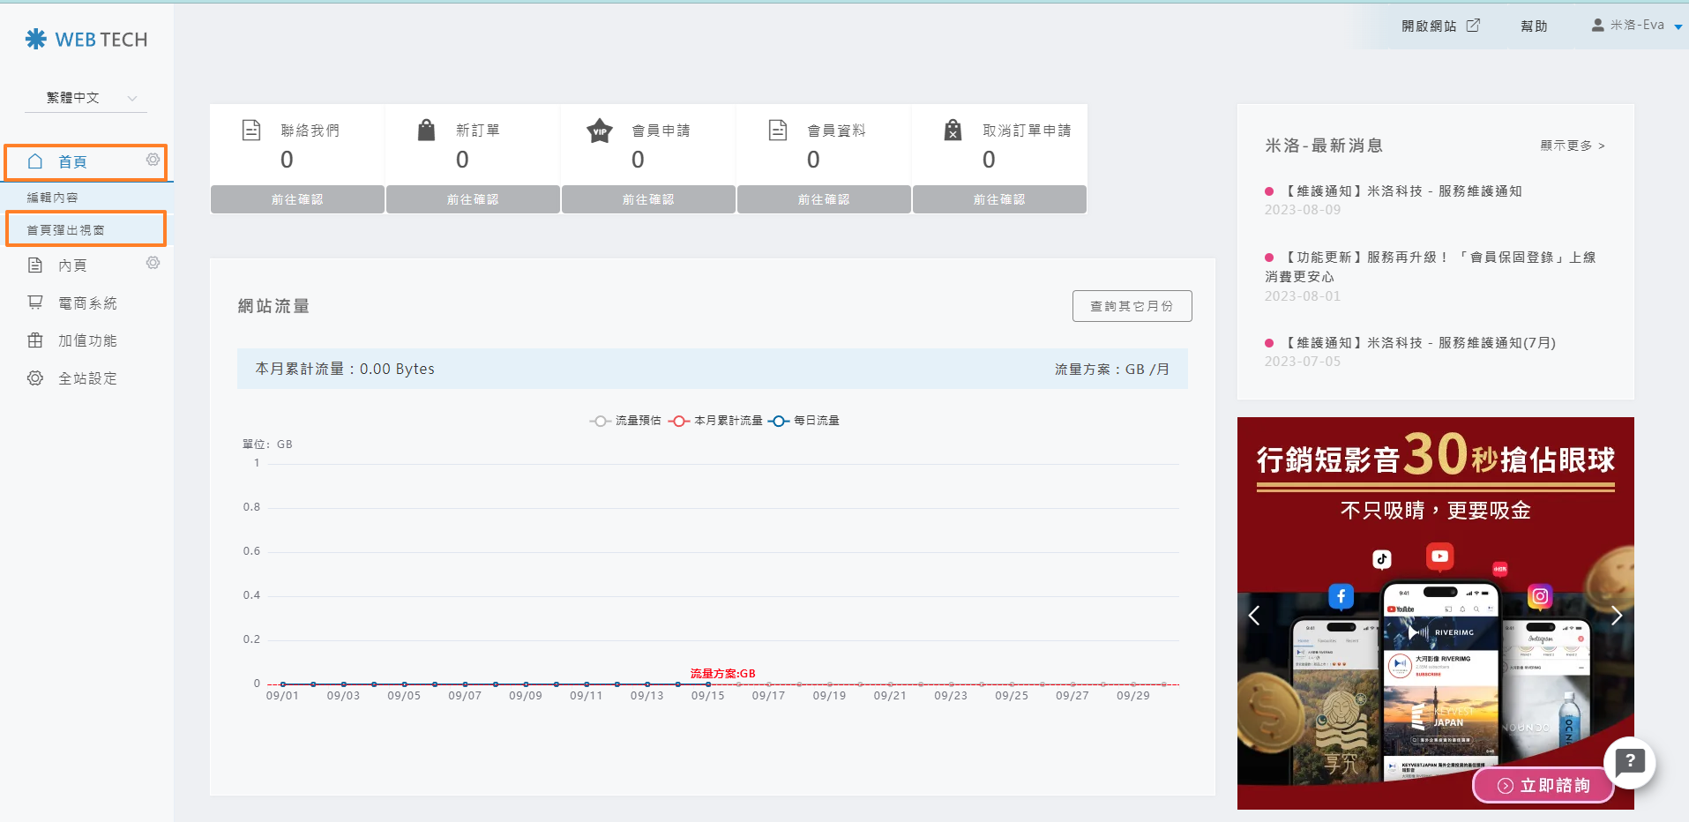Open the 繁體中文 language dropdown
This screenshot has height=822, width=1689.
[86, 98]
